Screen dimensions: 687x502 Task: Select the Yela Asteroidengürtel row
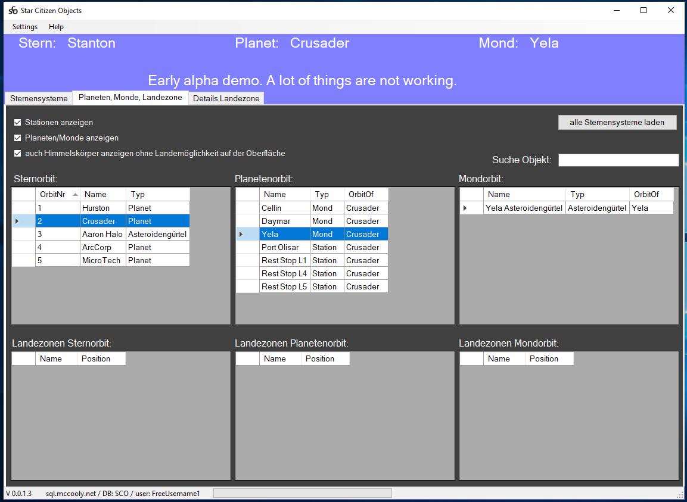click(x=567, y=208)
